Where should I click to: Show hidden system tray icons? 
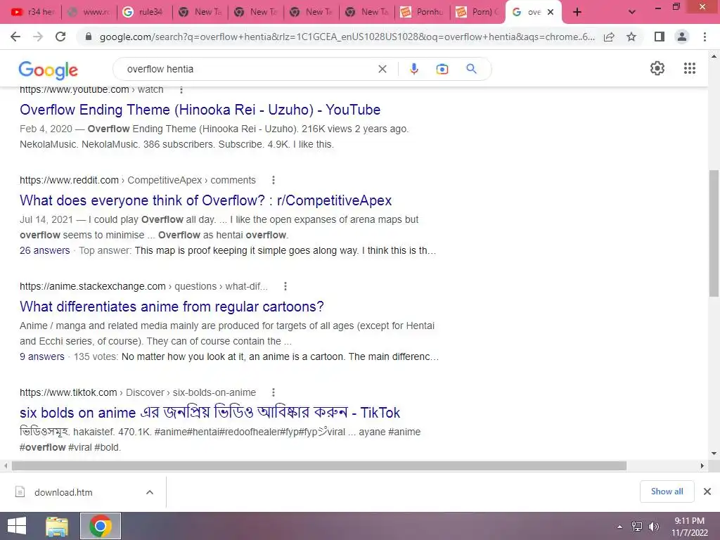coord(620,526)
